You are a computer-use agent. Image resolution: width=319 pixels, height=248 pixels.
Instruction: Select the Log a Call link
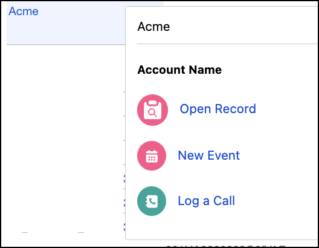pyautogui.click(x=206, y=201)
